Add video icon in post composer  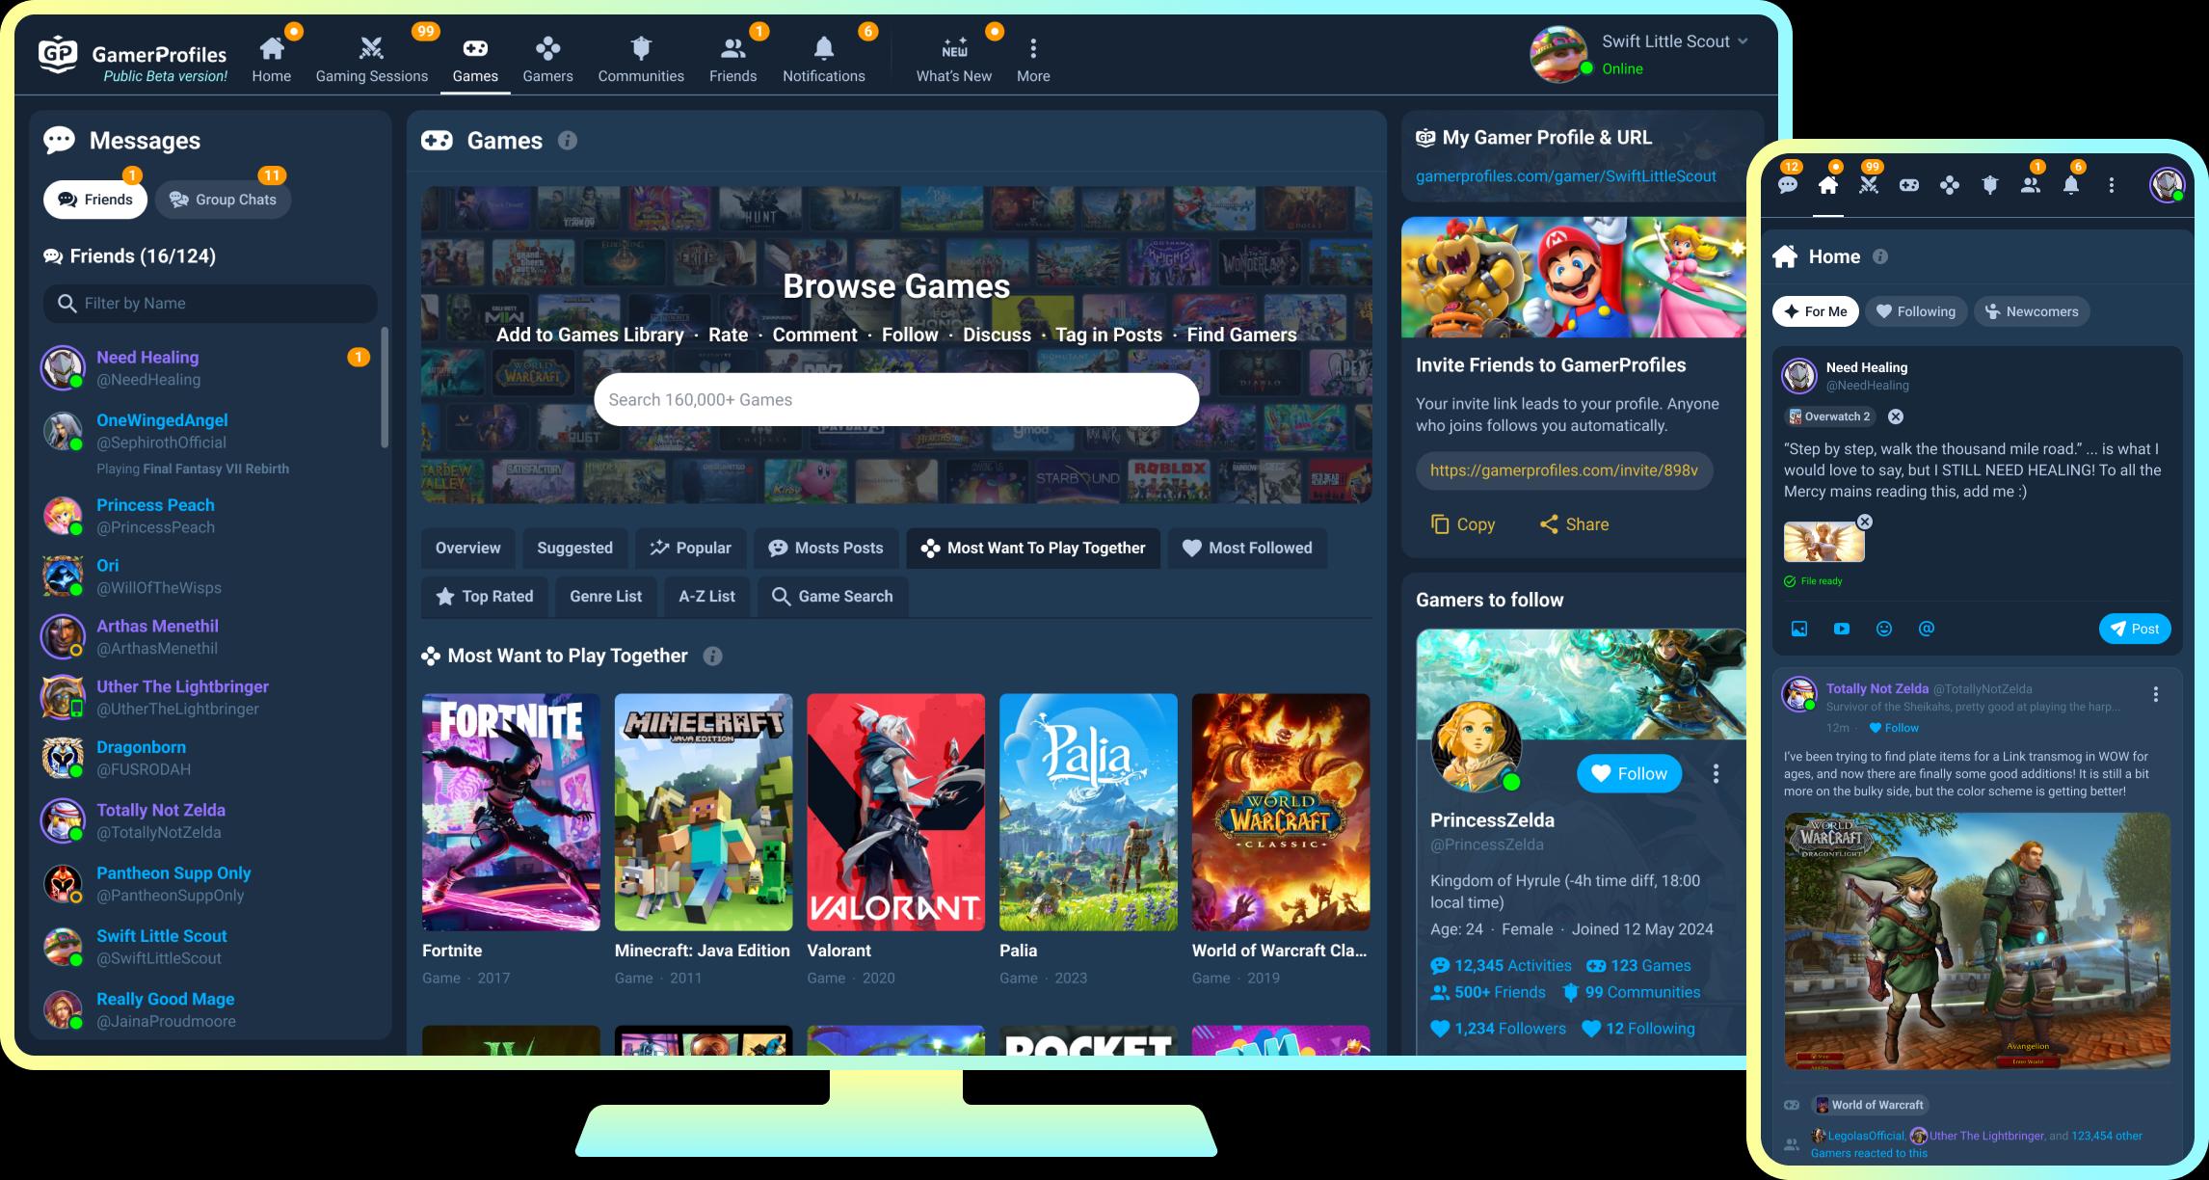[1842, 629]
